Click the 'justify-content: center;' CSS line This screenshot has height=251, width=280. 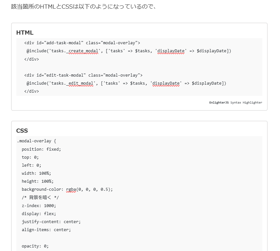pos(51,222)
